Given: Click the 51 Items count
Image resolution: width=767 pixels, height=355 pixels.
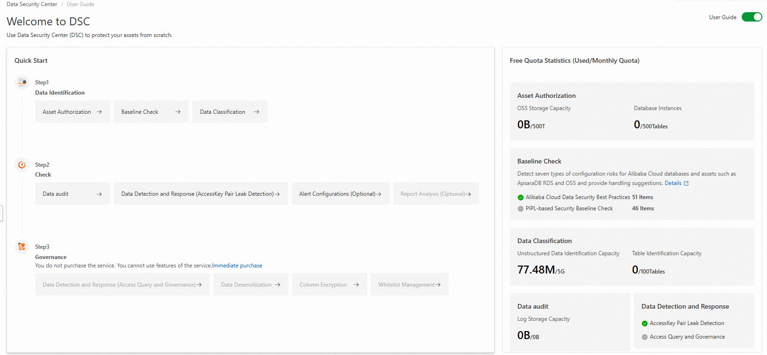Looking at the screenshot, I should [642, 197].
